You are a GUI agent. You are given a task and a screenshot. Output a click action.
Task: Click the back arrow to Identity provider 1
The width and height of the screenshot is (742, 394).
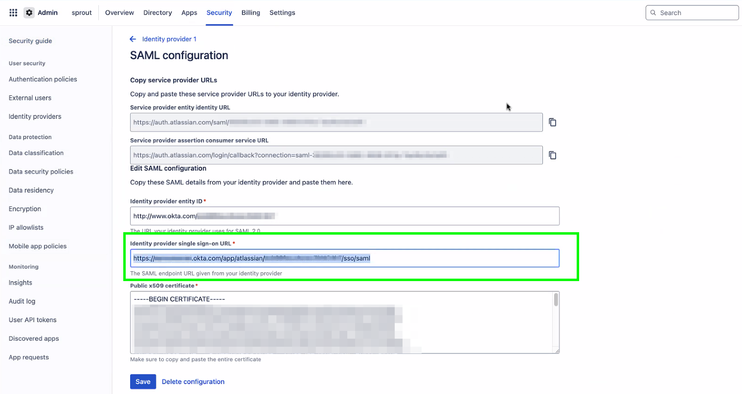133,39
